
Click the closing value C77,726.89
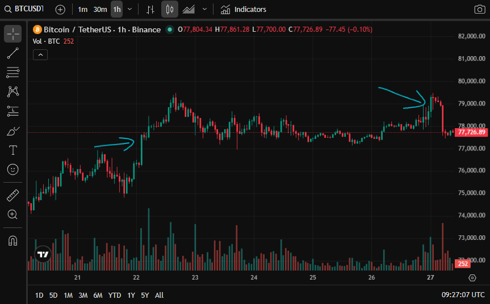tap(305, 29)
